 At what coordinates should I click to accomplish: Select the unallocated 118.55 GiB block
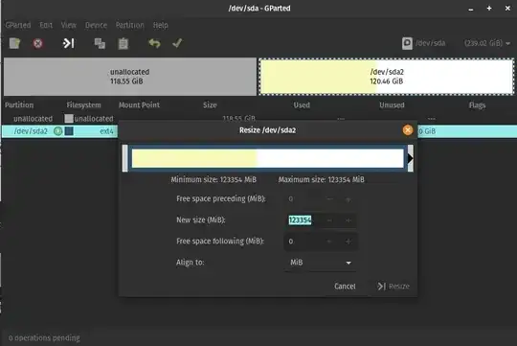point(130,77)
